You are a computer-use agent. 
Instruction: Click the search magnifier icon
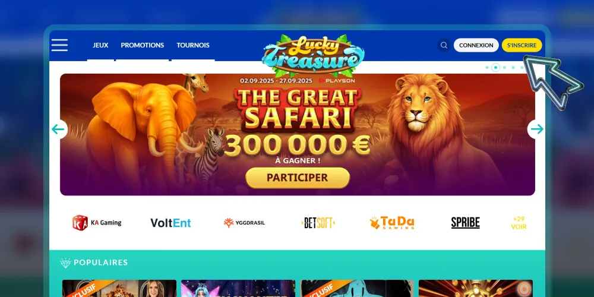(444, 45)
